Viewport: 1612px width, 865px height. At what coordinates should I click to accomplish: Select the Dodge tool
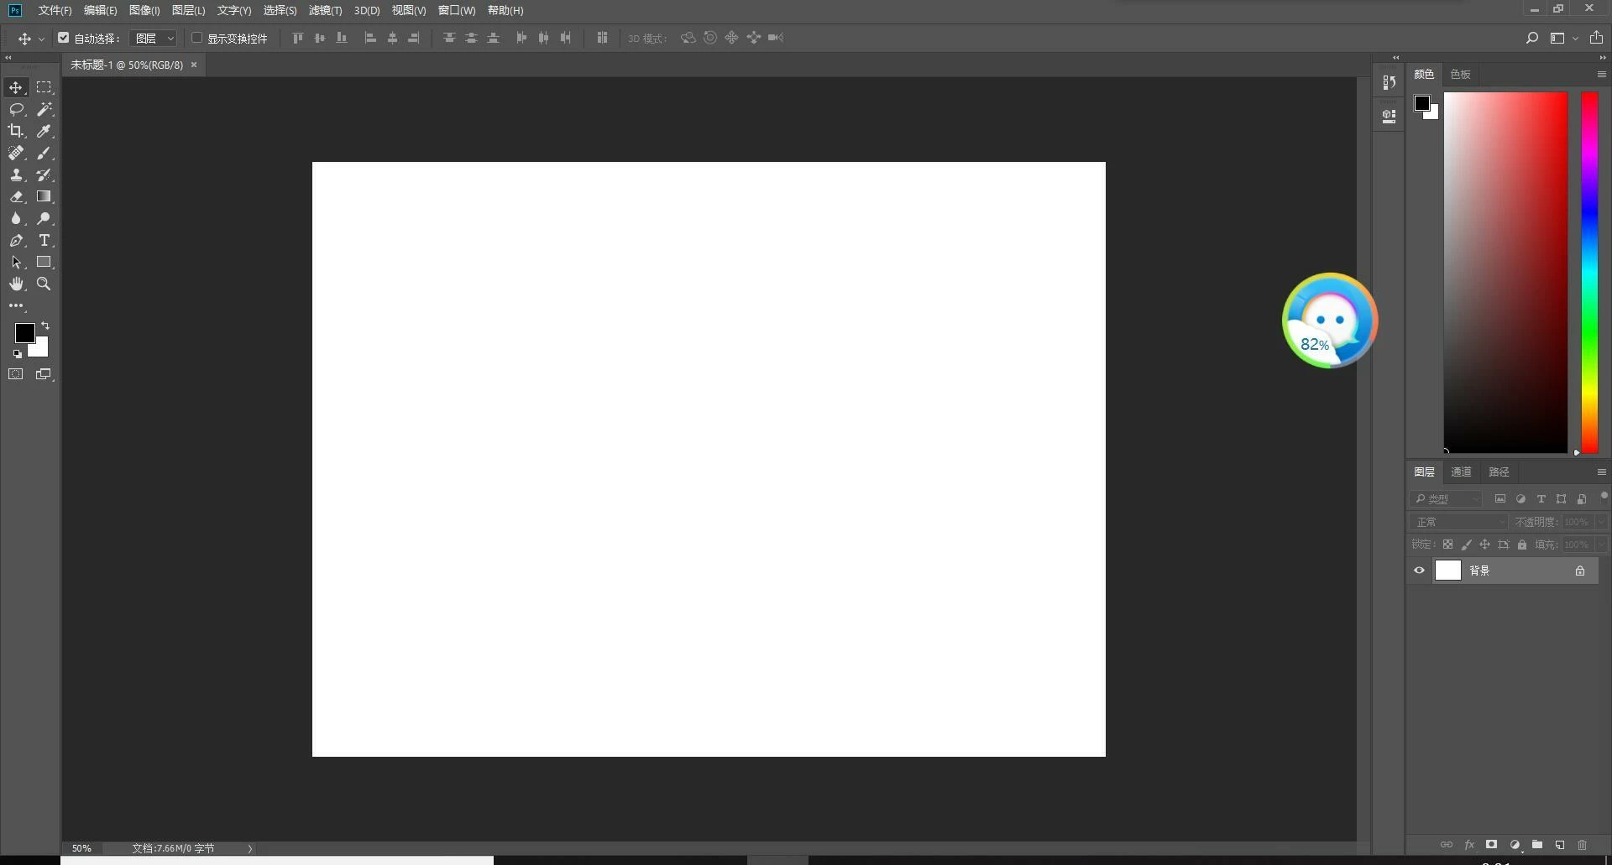[x=44, y=218]
